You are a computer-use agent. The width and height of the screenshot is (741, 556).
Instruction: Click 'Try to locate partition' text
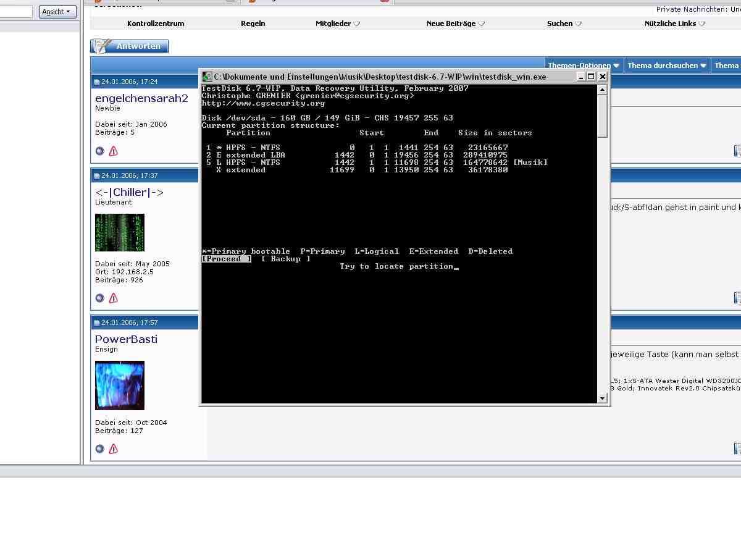click(x=396, y=266)
